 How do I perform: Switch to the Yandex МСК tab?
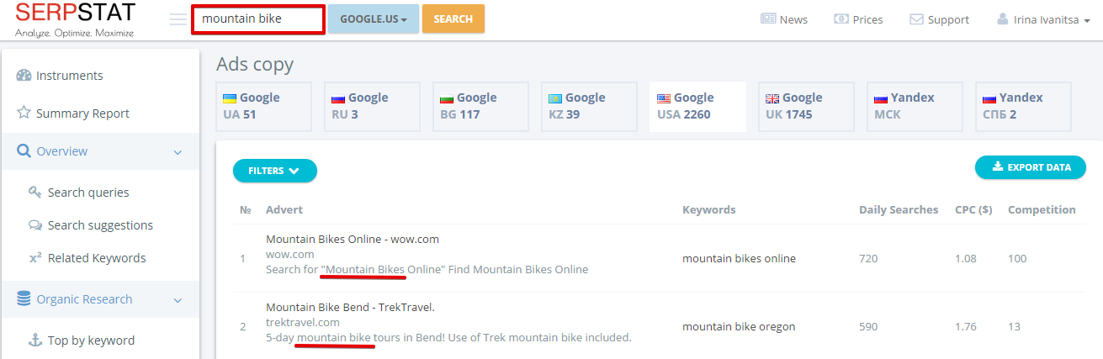[x=915, y=106]
